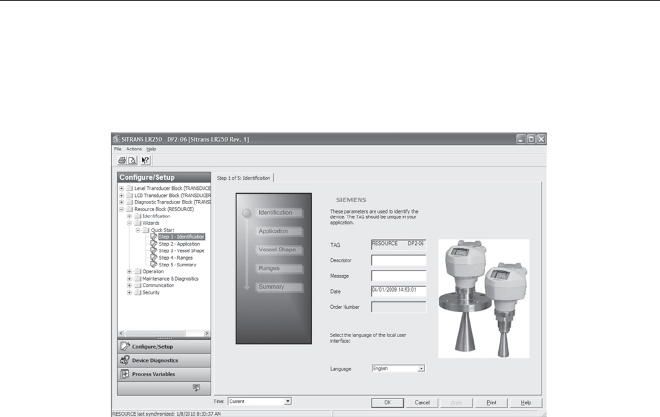Open the Help menu
Image resolution: width=660 pixels, height=417 pixels.
click(x=151, y=149)
